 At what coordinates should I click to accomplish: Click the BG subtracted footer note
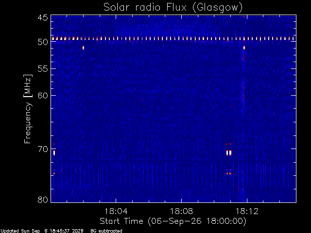click(106, 231)
